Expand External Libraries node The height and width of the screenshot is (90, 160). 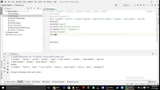pyautogui.click(x=4, y=32)
